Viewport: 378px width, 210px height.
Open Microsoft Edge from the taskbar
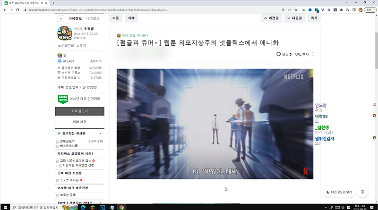[x=83, y=207]
